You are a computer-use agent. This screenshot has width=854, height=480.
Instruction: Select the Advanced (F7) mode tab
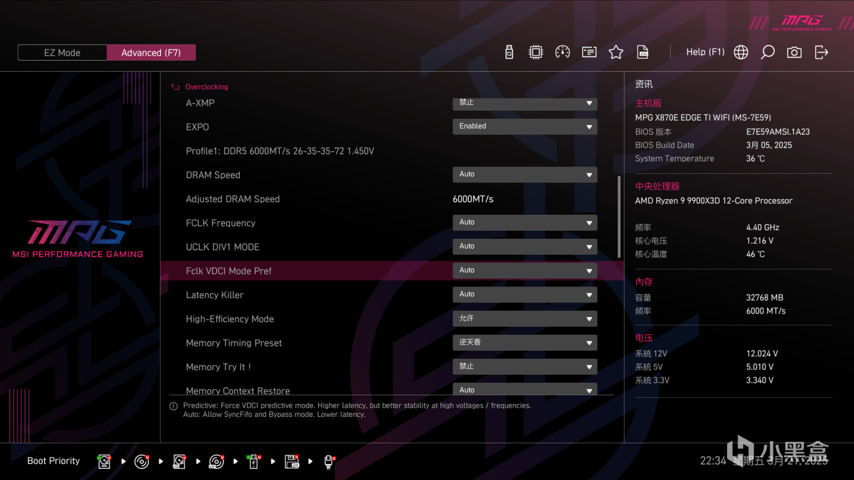coord(151,53)
